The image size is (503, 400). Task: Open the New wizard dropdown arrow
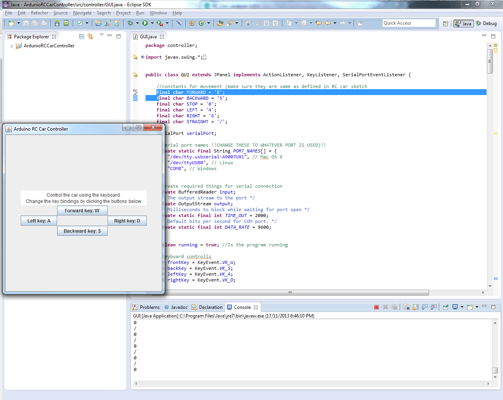[18, 23]
